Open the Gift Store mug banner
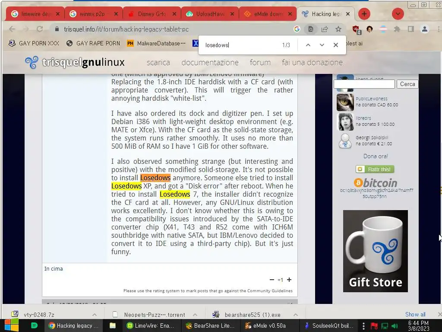Viewport: 442px width, 332px height. [x=375, y=251]
